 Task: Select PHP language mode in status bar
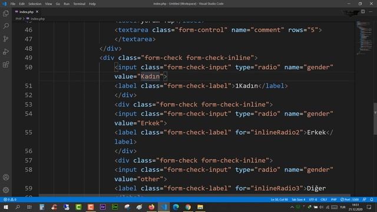tap(334, 200)
